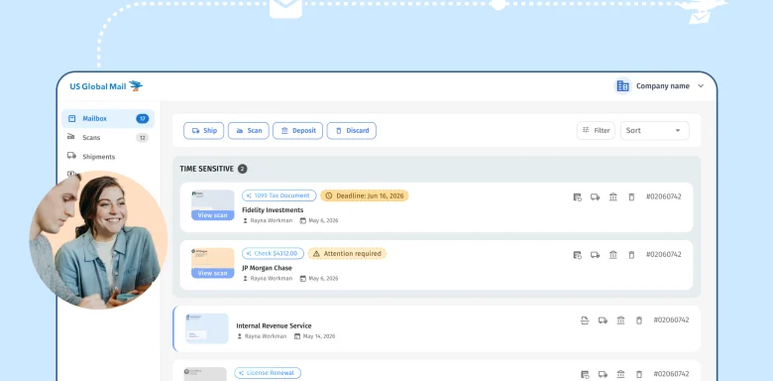Click the Time Sensitive count badge 2
773x381 pixels.
243,169
